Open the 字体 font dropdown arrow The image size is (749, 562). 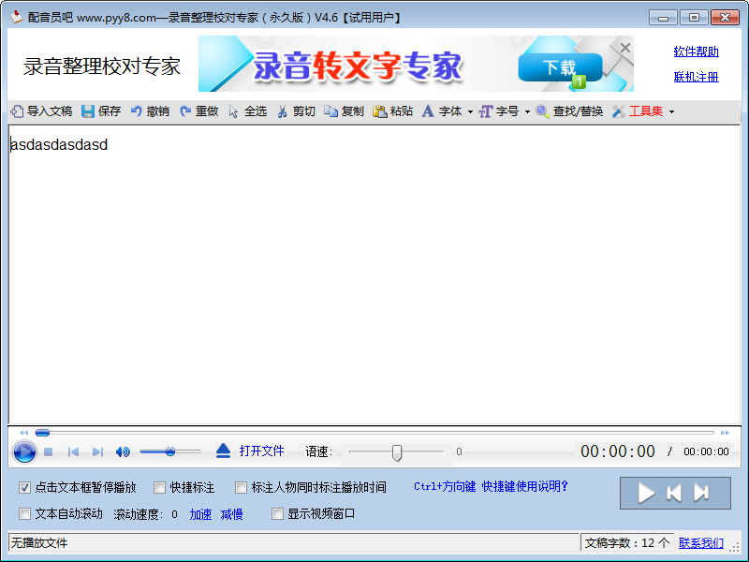[x=470, y=111]
